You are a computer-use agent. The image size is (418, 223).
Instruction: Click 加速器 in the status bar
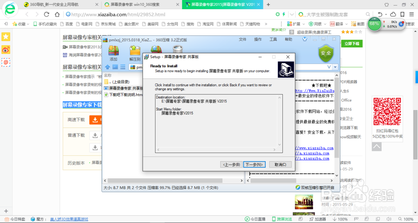(318, 219)
